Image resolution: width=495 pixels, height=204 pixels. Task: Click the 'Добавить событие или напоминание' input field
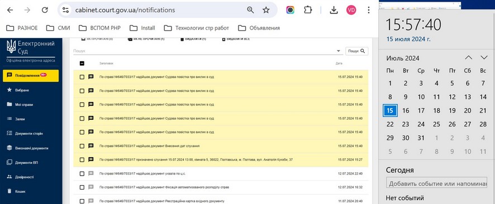point(436,183)
